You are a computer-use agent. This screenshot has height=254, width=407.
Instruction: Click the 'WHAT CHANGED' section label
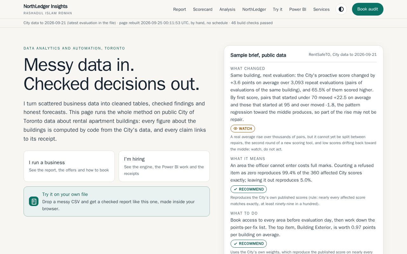coord(248,69)
